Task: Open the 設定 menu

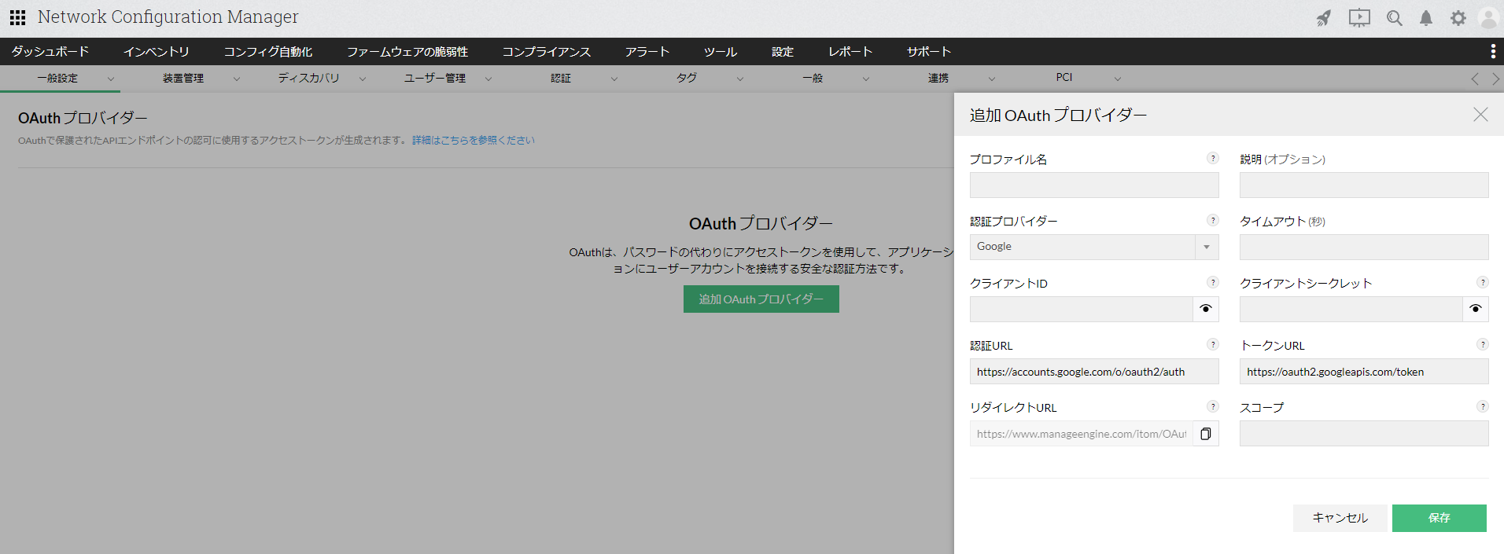Action: pos(783,51)
